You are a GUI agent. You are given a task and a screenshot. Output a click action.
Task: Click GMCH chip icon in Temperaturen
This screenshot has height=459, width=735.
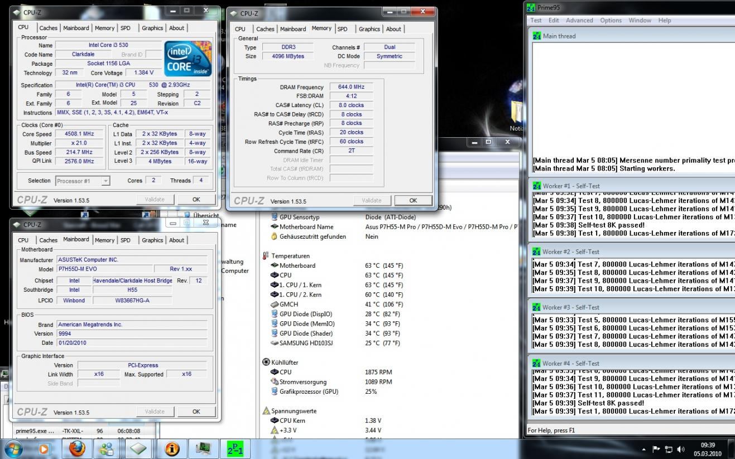click(274, 305)
